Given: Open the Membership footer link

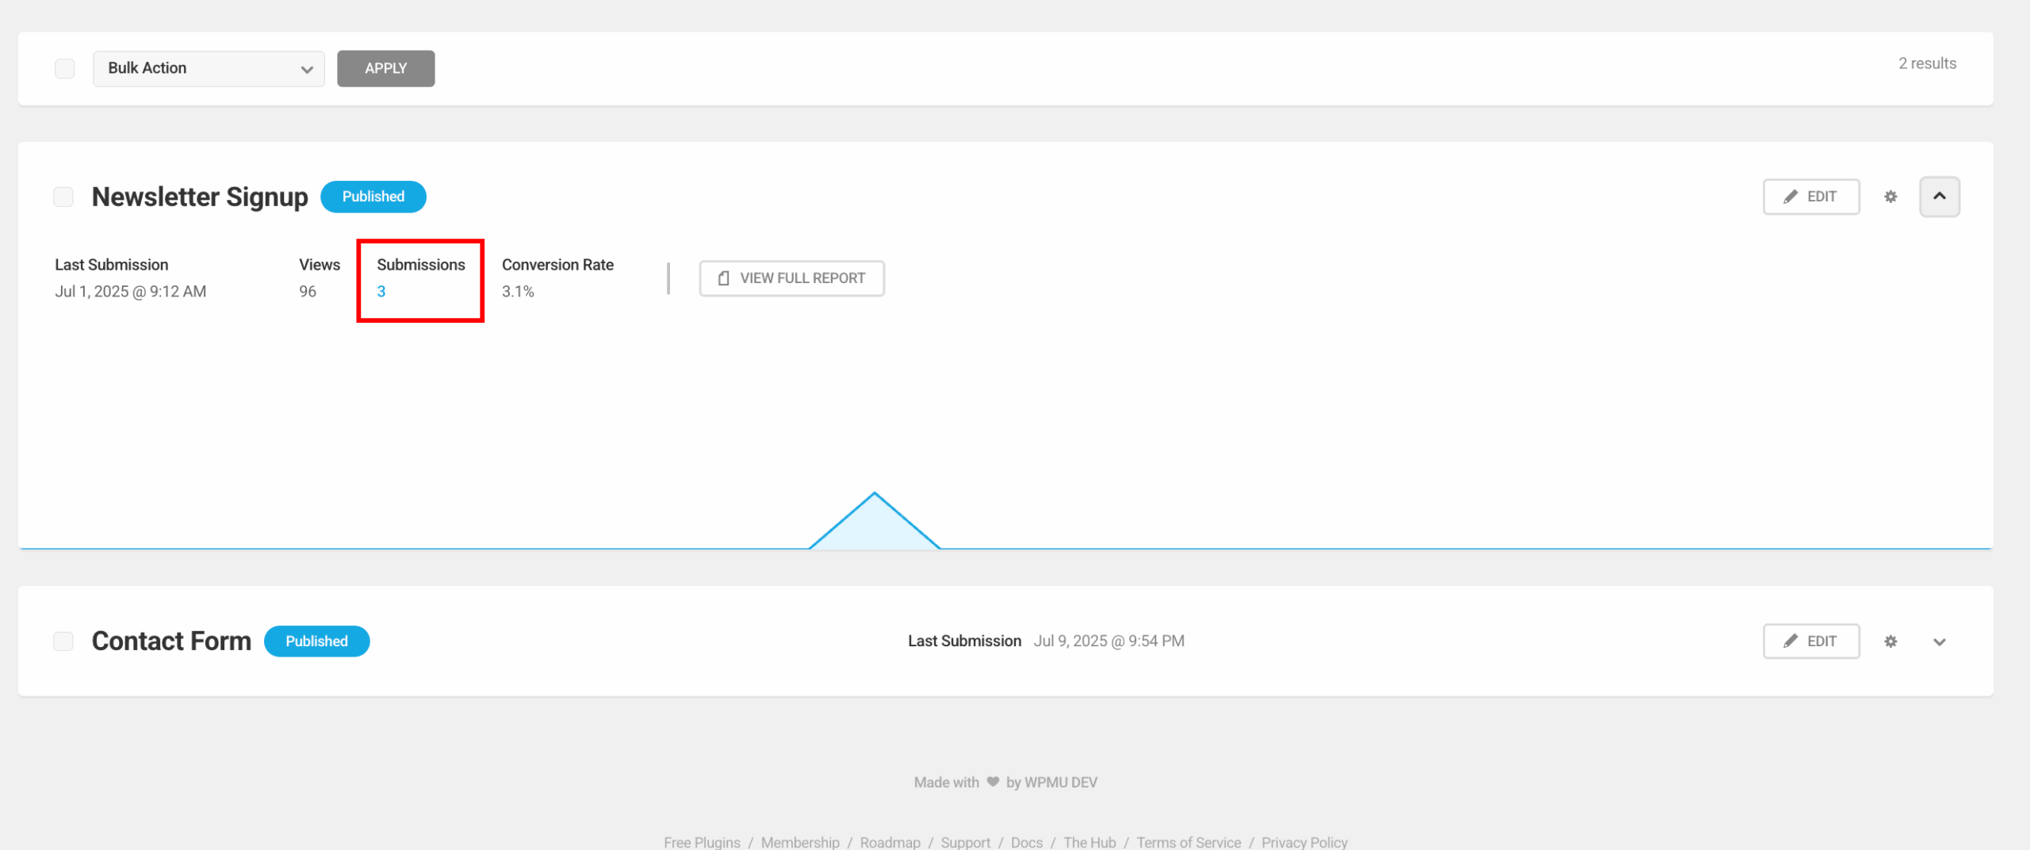Looking at the screenshot, I should point(800,842).
